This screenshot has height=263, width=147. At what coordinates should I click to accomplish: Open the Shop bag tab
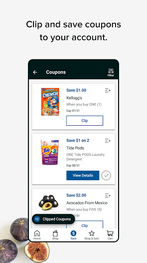pos(55,235)
